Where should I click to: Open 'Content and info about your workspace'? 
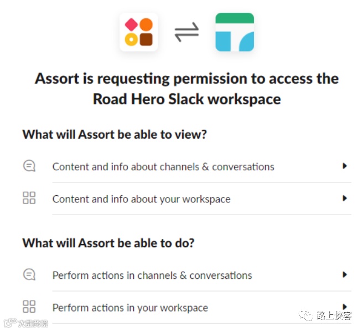coord(141,198)
